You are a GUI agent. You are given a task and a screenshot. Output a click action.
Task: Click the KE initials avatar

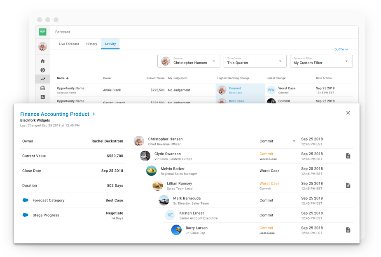[170, 215]
